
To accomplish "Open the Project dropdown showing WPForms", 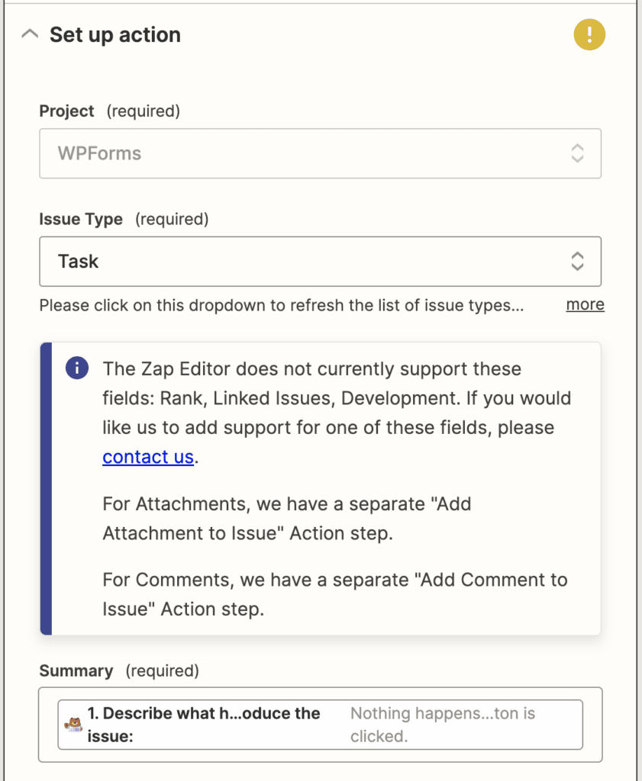I will pyautogui.click(x=320, y=153).
